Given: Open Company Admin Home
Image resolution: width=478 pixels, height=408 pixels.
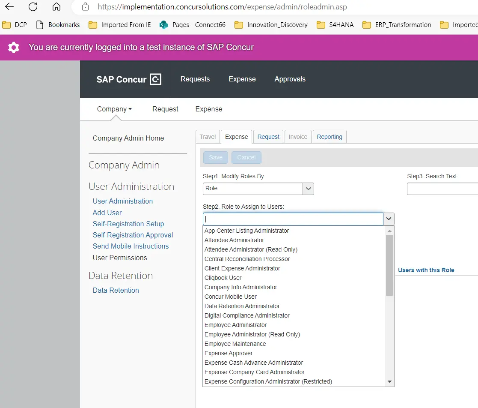Looking at the screenshot, I should pos(128,138).
